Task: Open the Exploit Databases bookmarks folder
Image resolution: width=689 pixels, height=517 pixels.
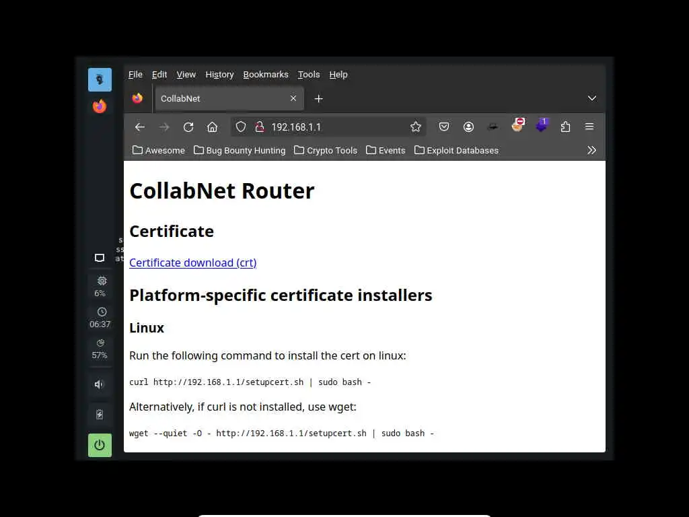Action: (x=457, y=150)
